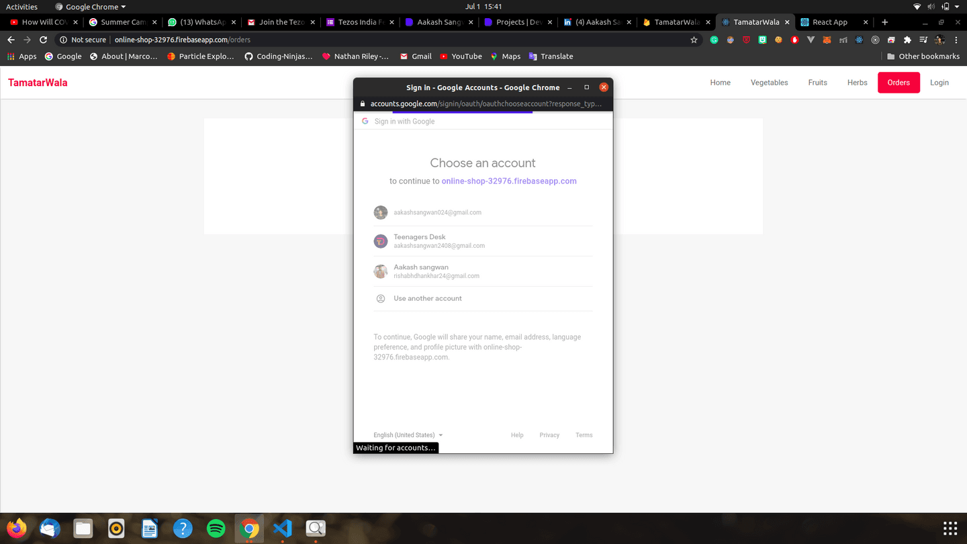Launch Spotify from the dock
The width and height of the screenshot is (967, 544).
pyautogui.click(x=216, y=529)
